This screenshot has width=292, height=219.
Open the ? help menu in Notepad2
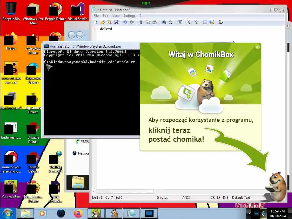click(x=140, y=16)
